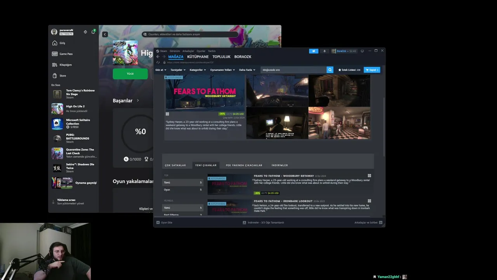Open Steam announcements megaphone button
497x280 pixels.
pyautogui.click(x=313, y=51)
